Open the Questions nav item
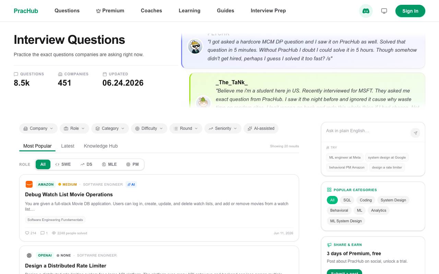The image size is (439, 274). pyautogui.click(x=67, y=11)
